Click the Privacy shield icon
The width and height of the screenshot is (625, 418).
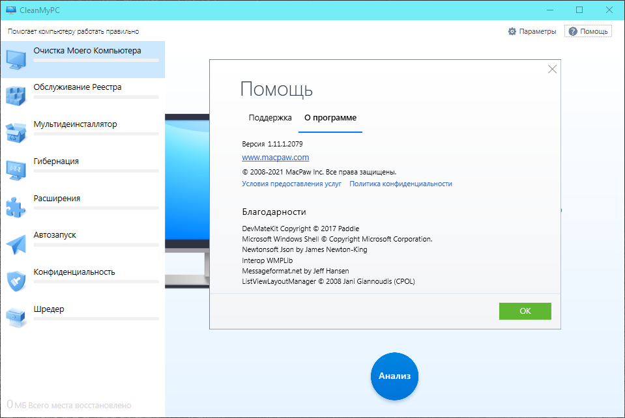(16, 281)
